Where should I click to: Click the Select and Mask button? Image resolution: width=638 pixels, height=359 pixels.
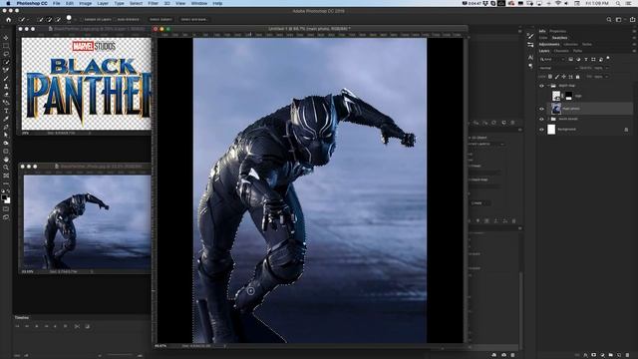[x=194, y=19]
